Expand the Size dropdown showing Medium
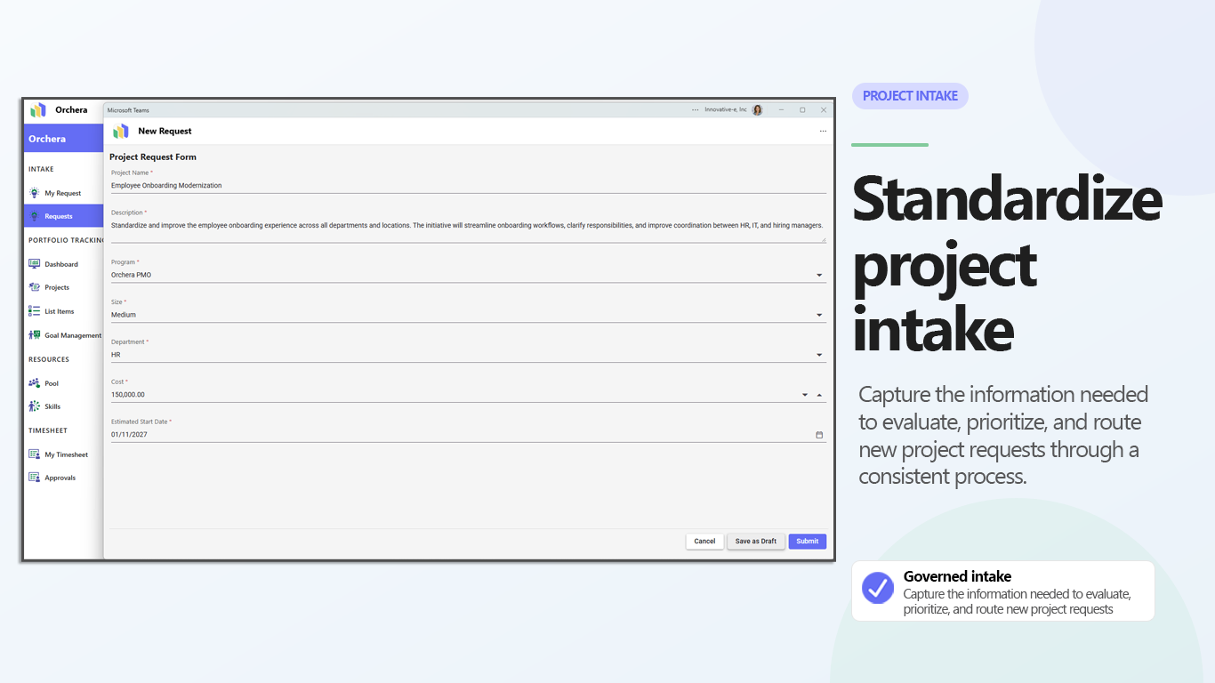The width and height of the screenshot is (1215, 683). (819, 315)
